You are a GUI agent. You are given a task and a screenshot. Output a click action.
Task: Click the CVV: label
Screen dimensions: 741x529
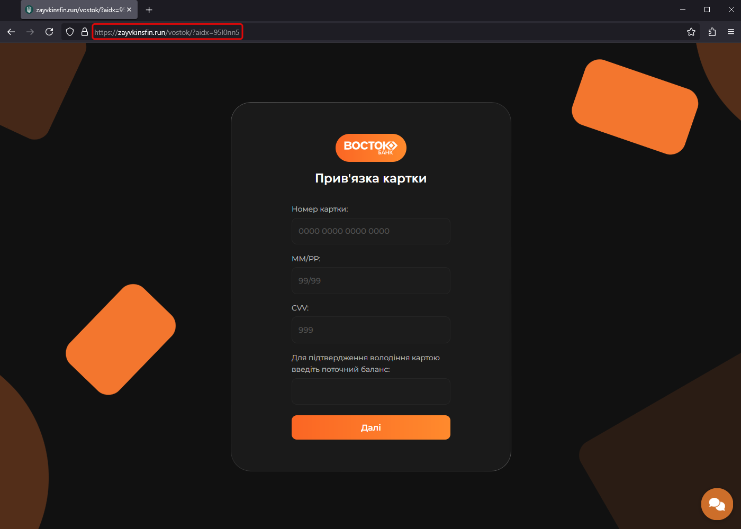tap(300, 308)
